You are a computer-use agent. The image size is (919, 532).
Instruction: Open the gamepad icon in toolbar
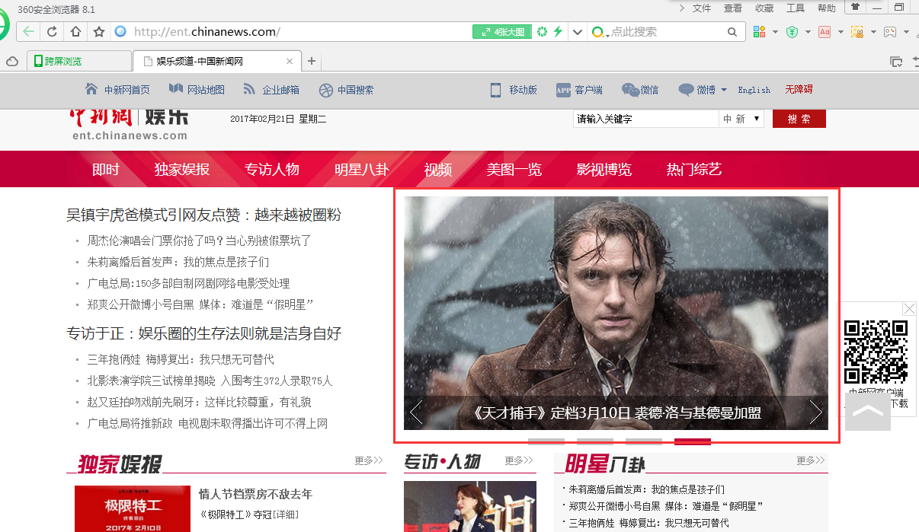click(x=890, y=32)
